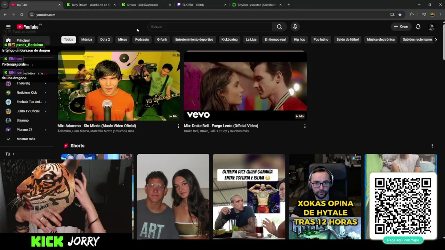Open options for the Drake Bell mix
Image resolution: width=445 pixels, height=250 pixels.
tap(305, 126)
